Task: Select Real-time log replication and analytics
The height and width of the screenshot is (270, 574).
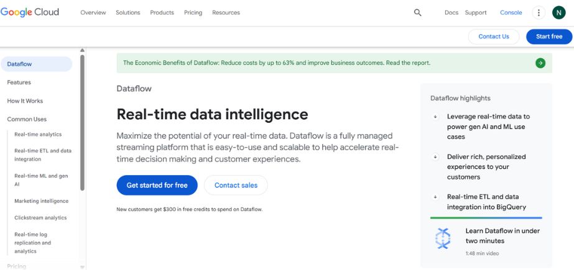Action: (x=32, y=243)
